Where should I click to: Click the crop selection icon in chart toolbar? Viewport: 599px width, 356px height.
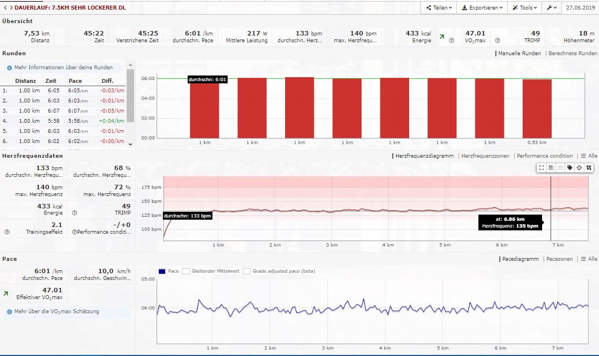(588, 167)
